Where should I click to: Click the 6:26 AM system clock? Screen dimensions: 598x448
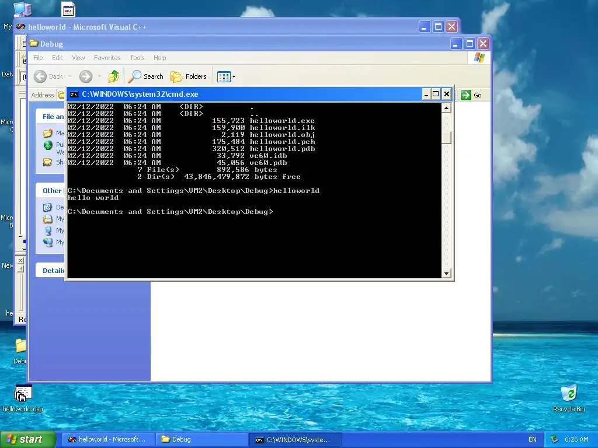[576, 439]
